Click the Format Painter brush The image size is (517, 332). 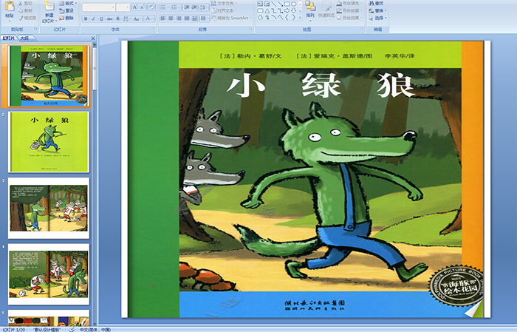27,18
